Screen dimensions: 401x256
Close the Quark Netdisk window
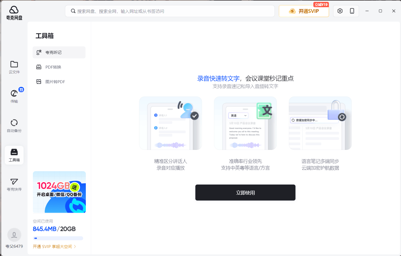(x=394, y=11)
